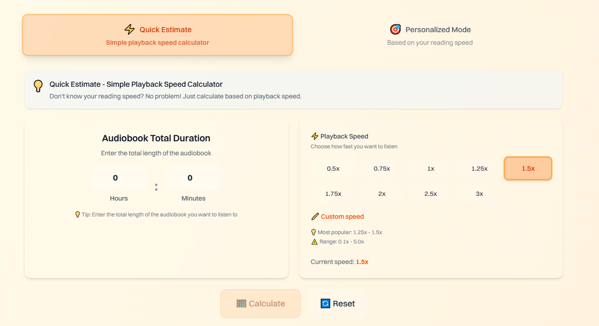This screenshot has height=326, width=599.
Task: Pick the 3x playback speed
Action: click(x=479, y=194)
